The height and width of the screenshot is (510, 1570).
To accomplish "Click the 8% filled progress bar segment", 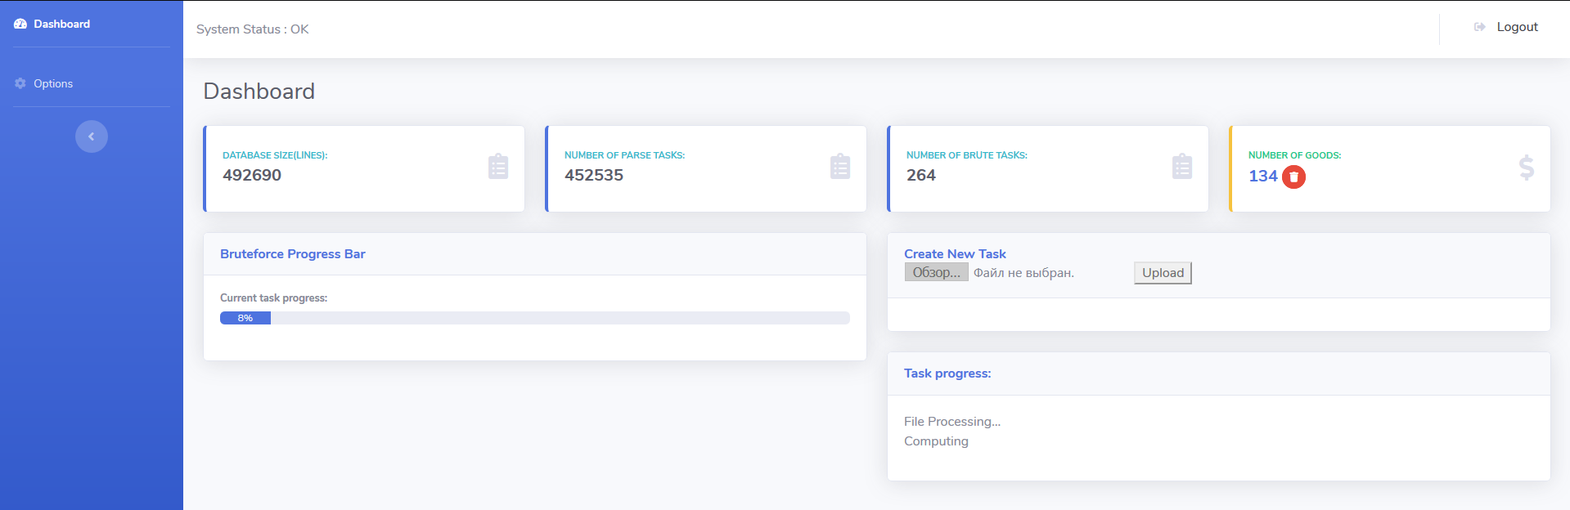I will point(245,318).
